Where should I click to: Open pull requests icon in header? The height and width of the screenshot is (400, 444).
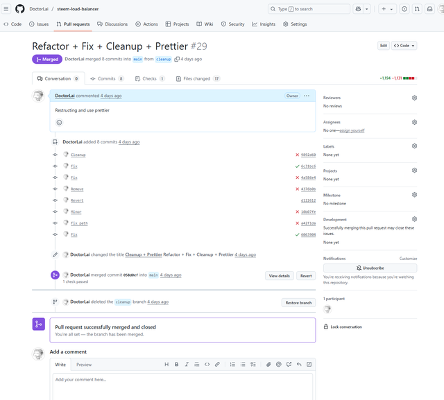click(417, 9)
